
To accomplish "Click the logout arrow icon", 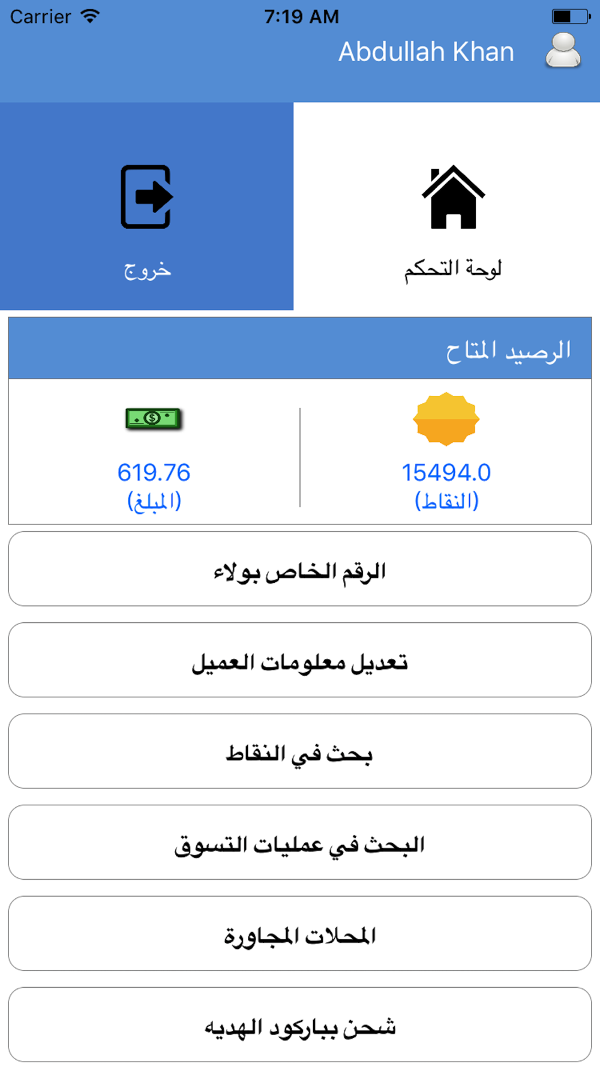I will (147, 197).
